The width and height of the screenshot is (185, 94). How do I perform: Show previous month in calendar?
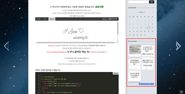pyautogui.click(x=137, y=12)
